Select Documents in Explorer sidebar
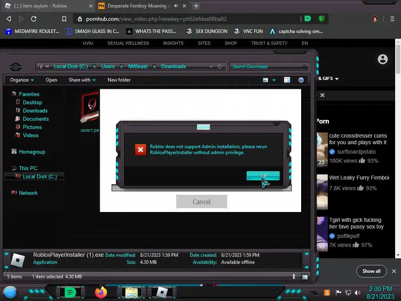This screenshot has height=301, width=401. pos(36,119)
